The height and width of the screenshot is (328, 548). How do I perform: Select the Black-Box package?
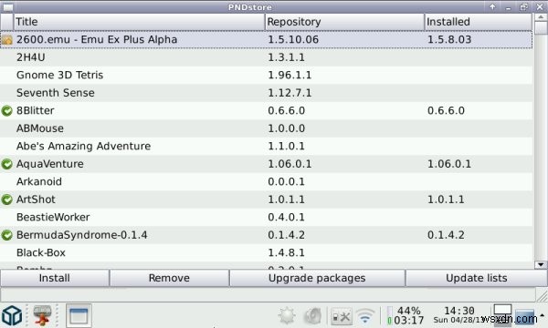267,252
